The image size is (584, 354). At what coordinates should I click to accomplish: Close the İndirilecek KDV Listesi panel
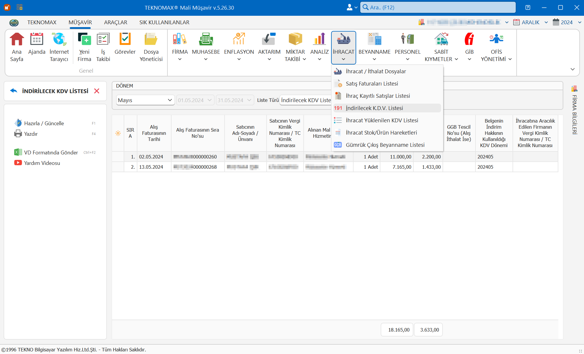[97, 91]
